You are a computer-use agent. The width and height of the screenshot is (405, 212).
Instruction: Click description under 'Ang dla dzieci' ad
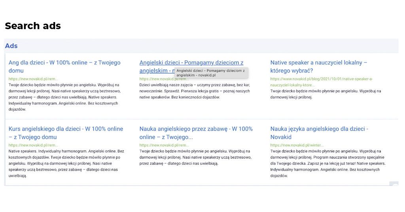[x=64, y=97]
